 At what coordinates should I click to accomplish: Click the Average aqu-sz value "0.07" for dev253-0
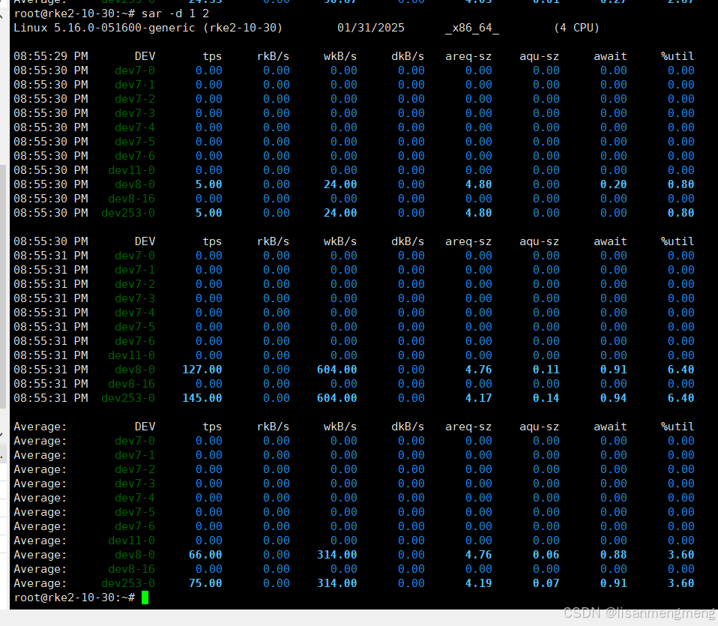point(546,583)
